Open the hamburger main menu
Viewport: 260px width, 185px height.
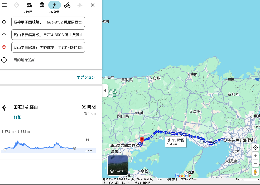coord(4,5)
